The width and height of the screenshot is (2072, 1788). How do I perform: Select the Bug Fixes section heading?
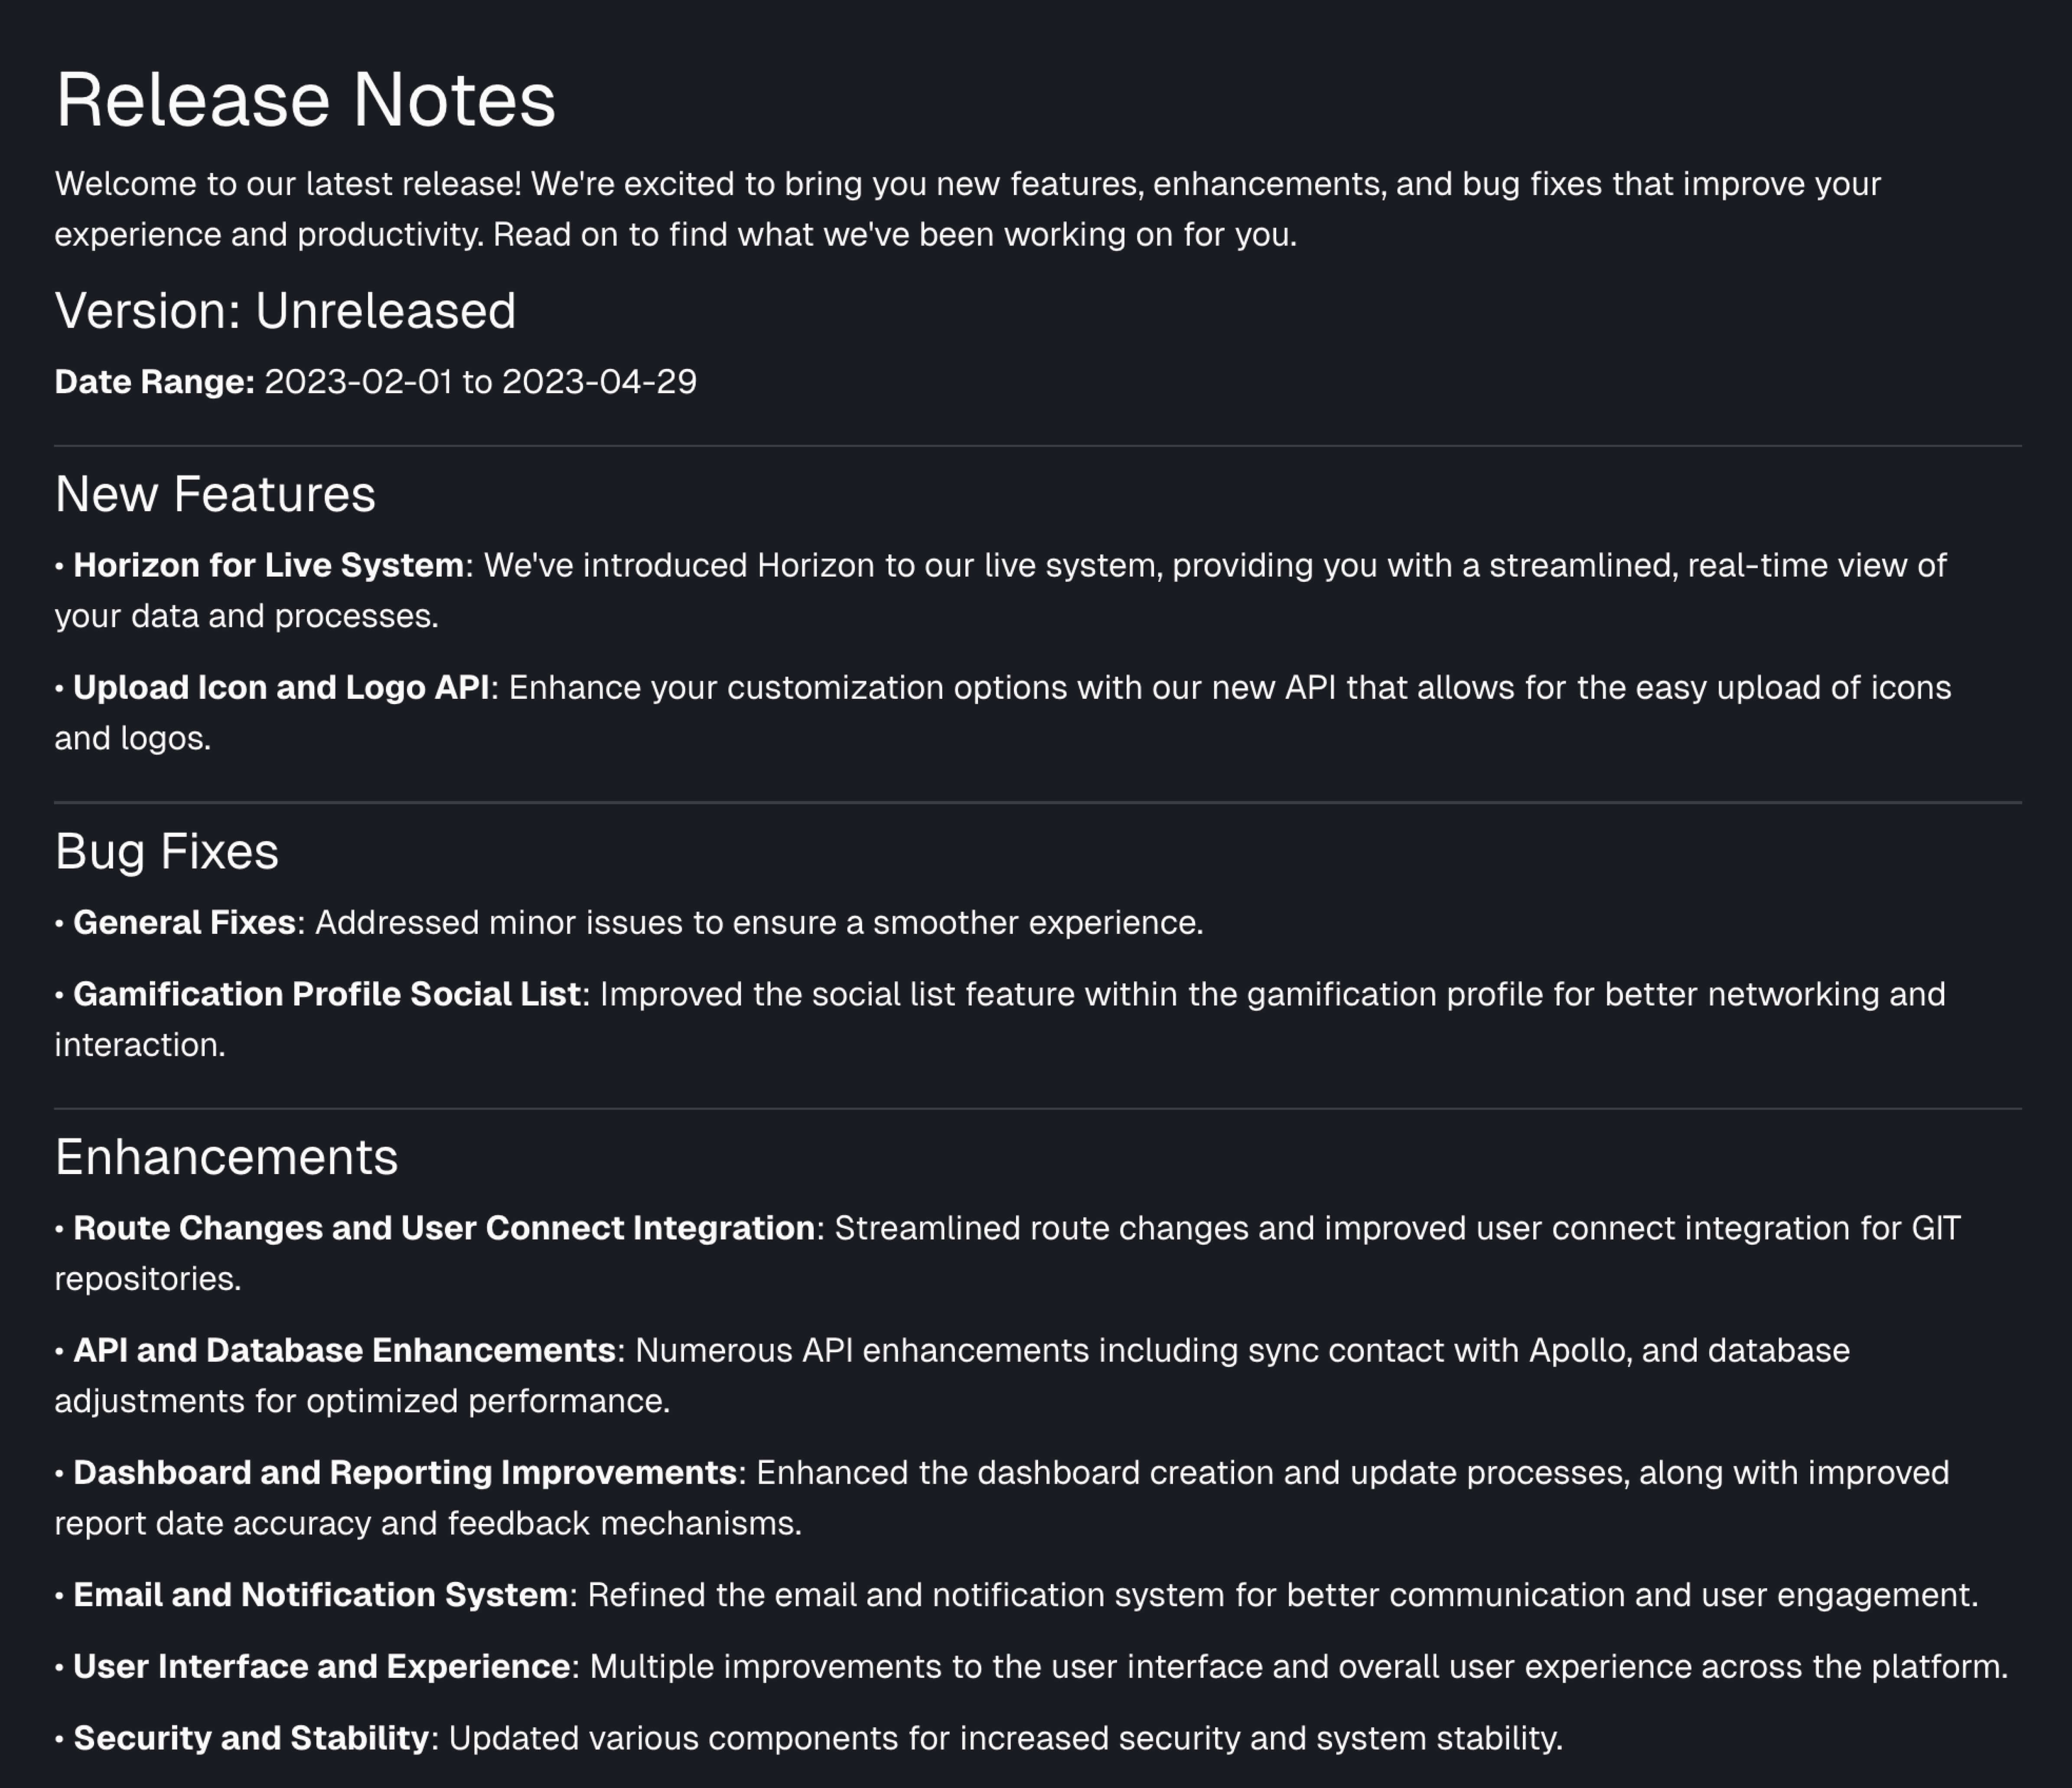(x=166, y=851)
